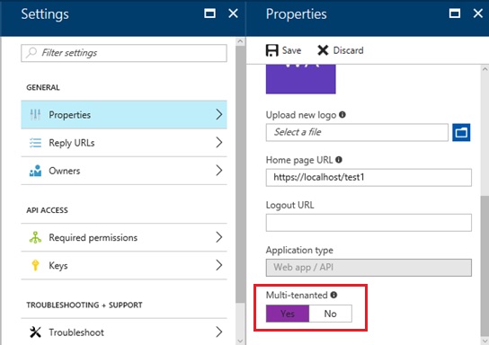Click the Discard X icon
This screenshot has height=345, width=489.
pyautogui.click(x=323, y=50)
